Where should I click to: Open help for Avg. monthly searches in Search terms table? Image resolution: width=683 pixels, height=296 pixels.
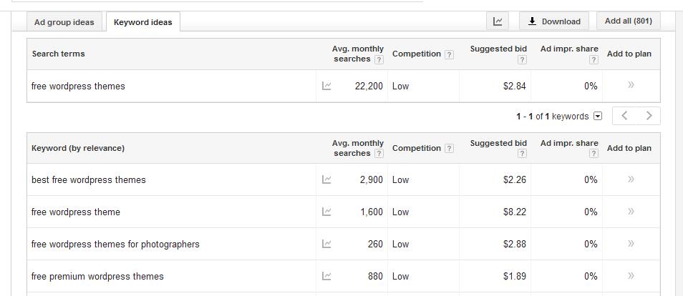click(x=379, y=59)
